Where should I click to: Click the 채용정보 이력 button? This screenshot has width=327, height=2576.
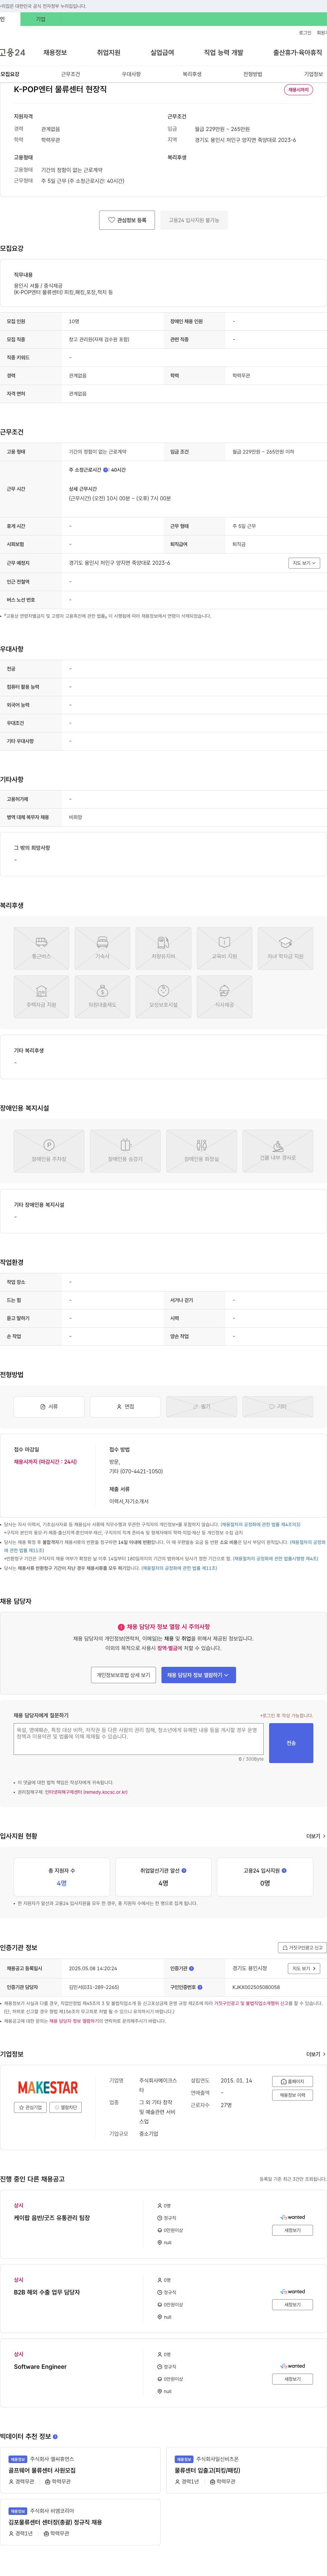coord(293,2095)
